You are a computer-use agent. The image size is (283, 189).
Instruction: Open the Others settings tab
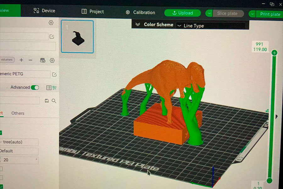(x=18, y=113)
